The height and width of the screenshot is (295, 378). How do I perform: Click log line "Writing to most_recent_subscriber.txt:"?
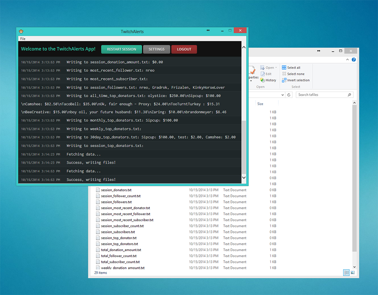(x=107, y=79)
